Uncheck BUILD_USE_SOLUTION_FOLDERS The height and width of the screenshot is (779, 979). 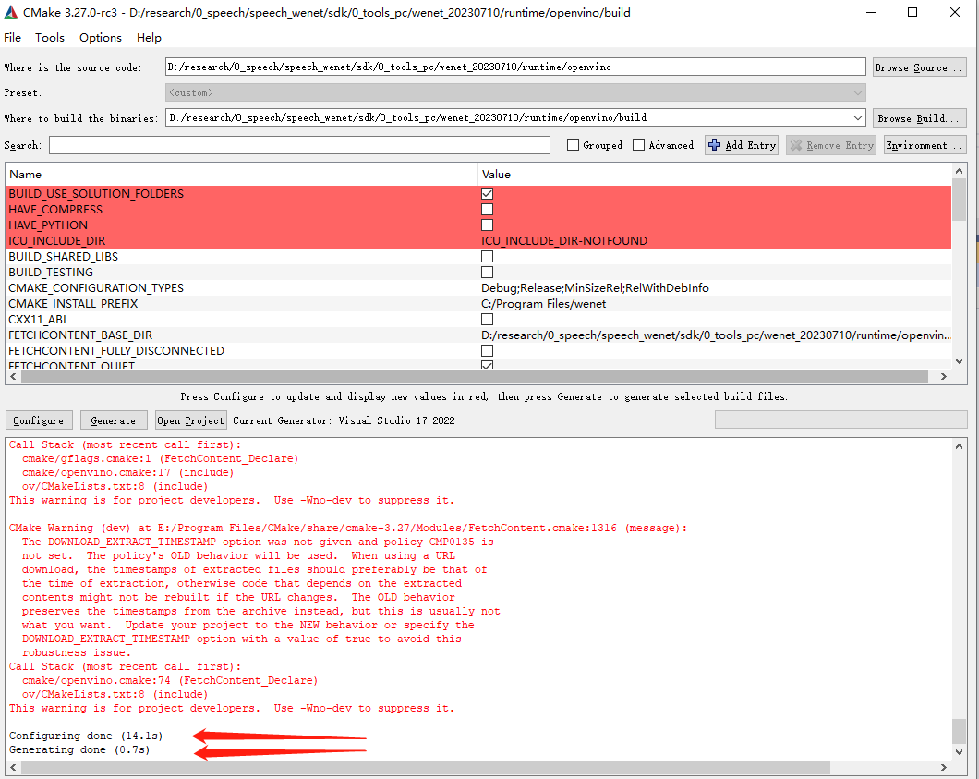click(x=487, y=193)
